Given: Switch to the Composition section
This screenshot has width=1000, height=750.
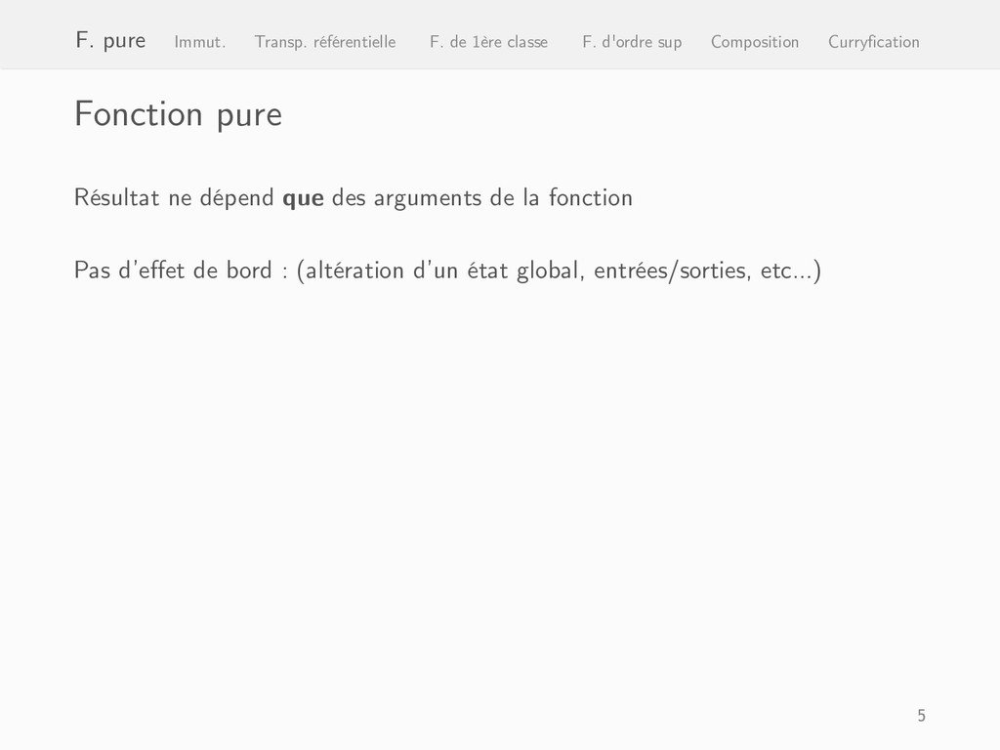Looking at the screenshot, I should click(755, 42).
